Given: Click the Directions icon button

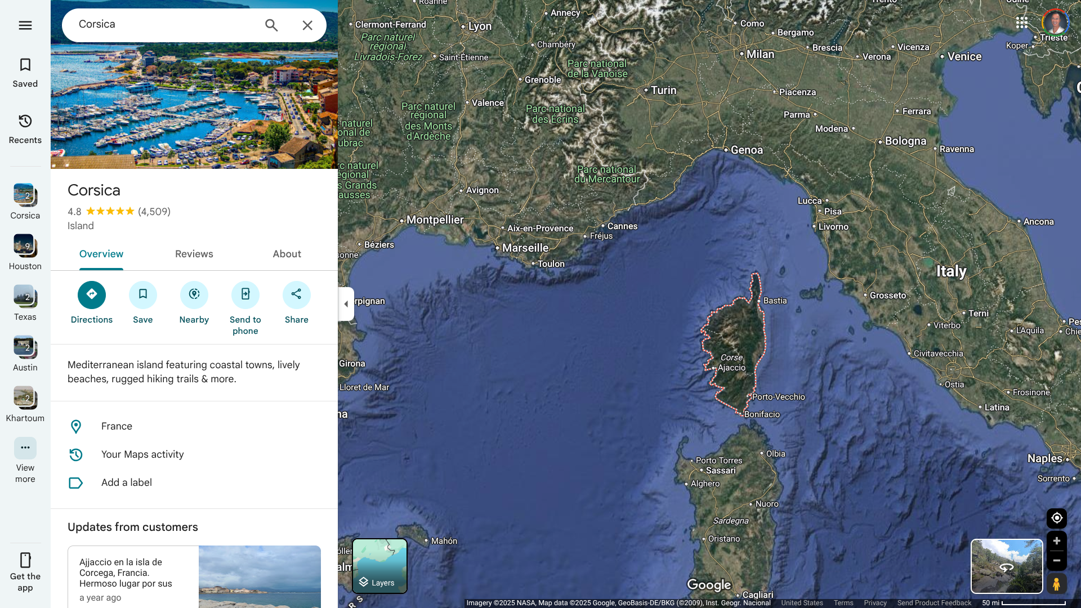Looking at the screenshot, I should 92,294.
